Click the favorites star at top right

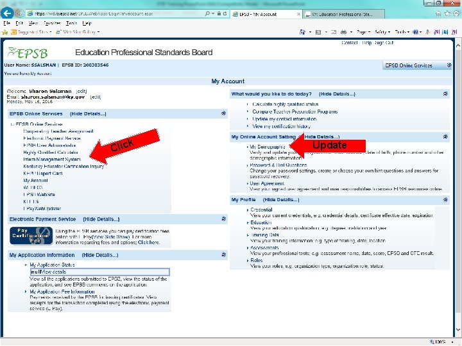(x=447, y=13)
